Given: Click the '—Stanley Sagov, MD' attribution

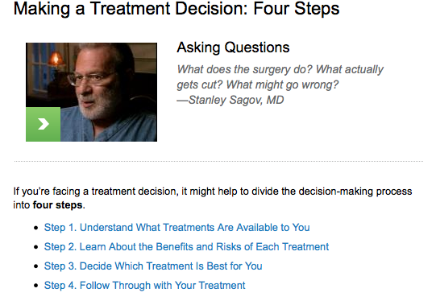Looking at the screenshot, I should [x=230, y=100].
